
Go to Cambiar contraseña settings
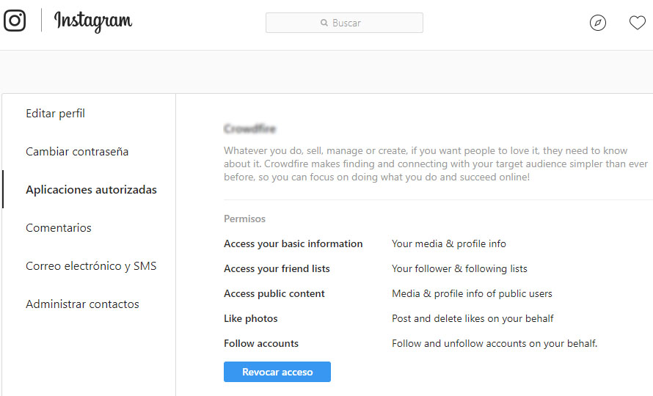(x=77, y=152)
